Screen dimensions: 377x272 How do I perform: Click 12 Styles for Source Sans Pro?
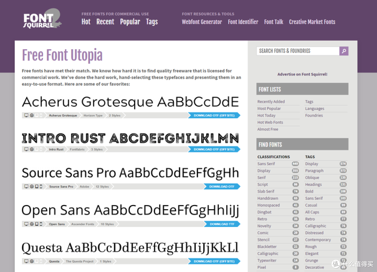click(102, 187)
